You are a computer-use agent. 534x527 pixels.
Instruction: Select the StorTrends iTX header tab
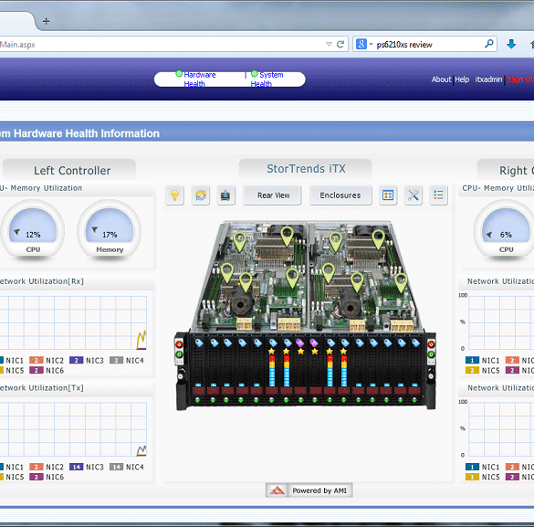[306, 169]
